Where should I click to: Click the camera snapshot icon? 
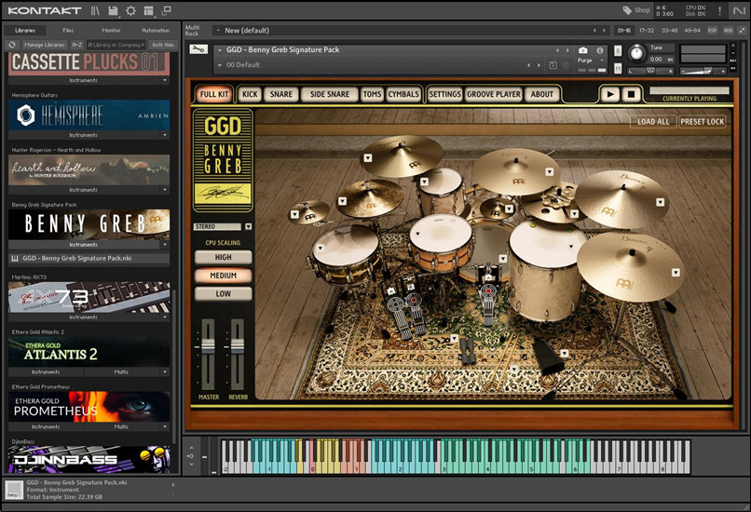[x=583, y=50]
